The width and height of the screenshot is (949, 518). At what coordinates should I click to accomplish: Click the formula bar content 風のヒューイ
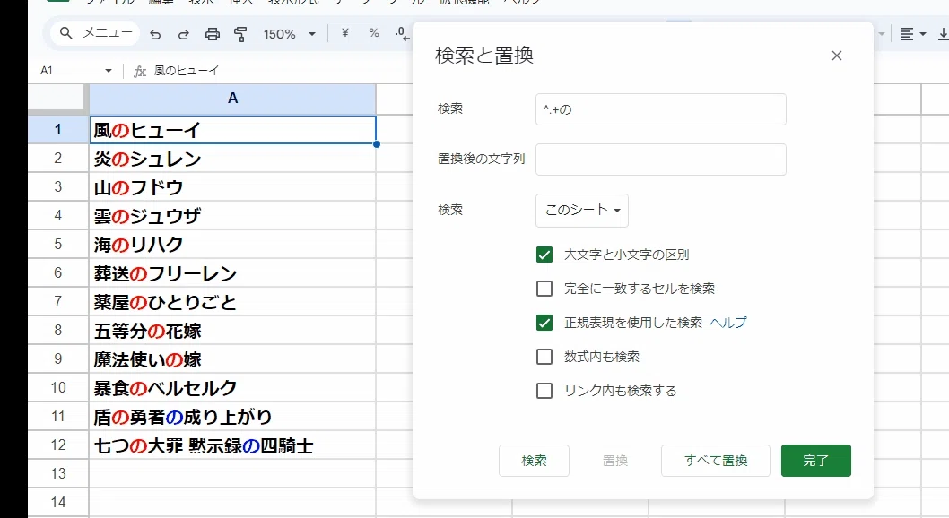[x=187, y=71]
